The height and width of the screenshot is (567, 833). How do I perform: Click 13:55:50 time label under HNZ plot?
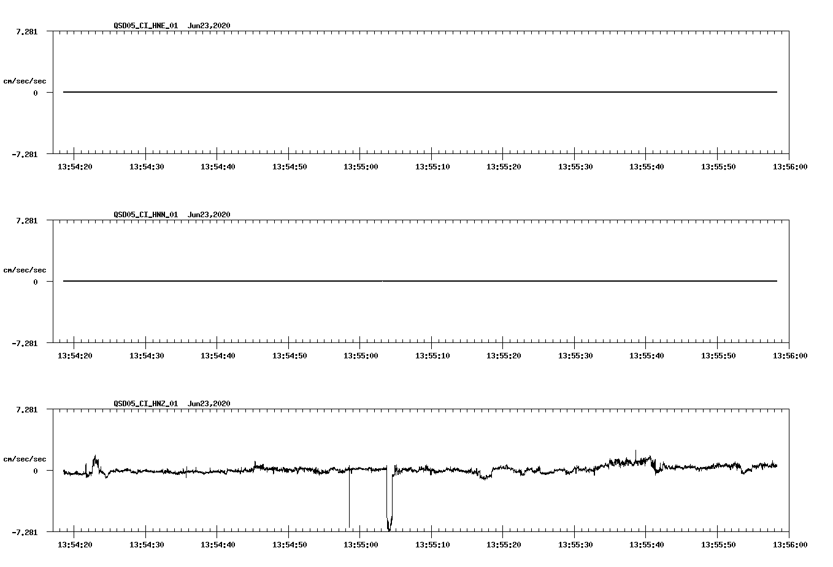718,544
